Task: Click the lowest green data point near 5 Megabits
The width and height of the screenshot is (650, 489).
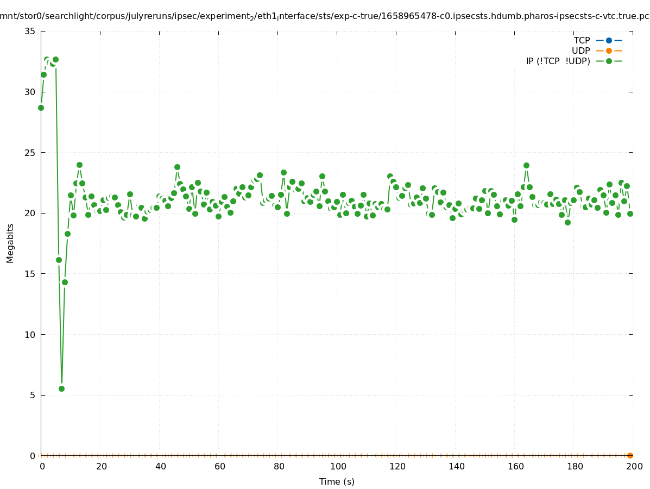Action: click(x=61, y=388)
